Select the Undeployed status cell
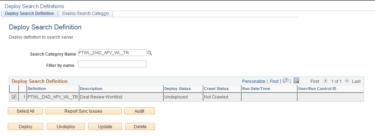 [x=183, y=97]
